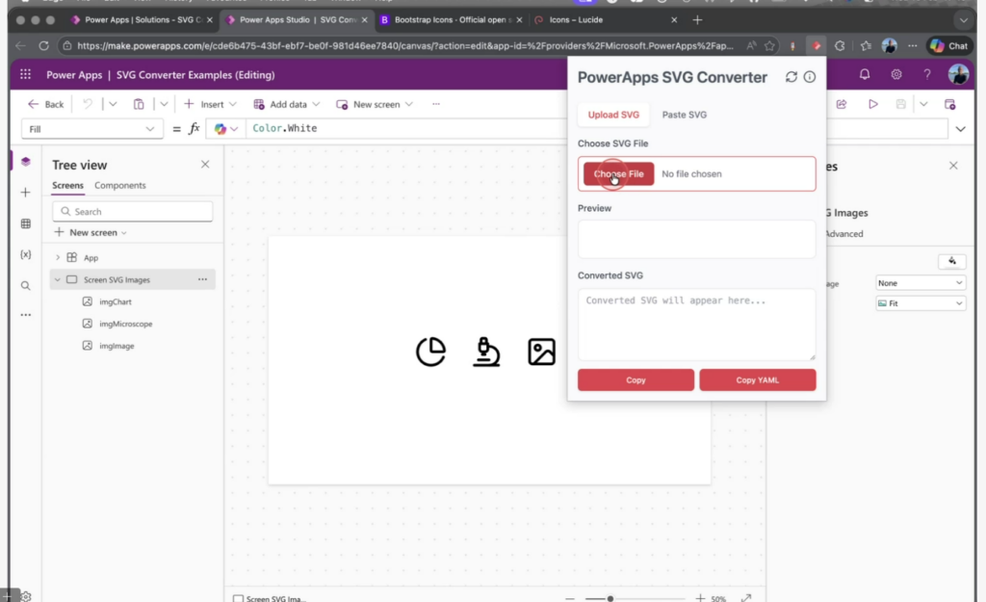The image size is (986, 602).
Task: Click the Back arrow button
Action: 45,104
